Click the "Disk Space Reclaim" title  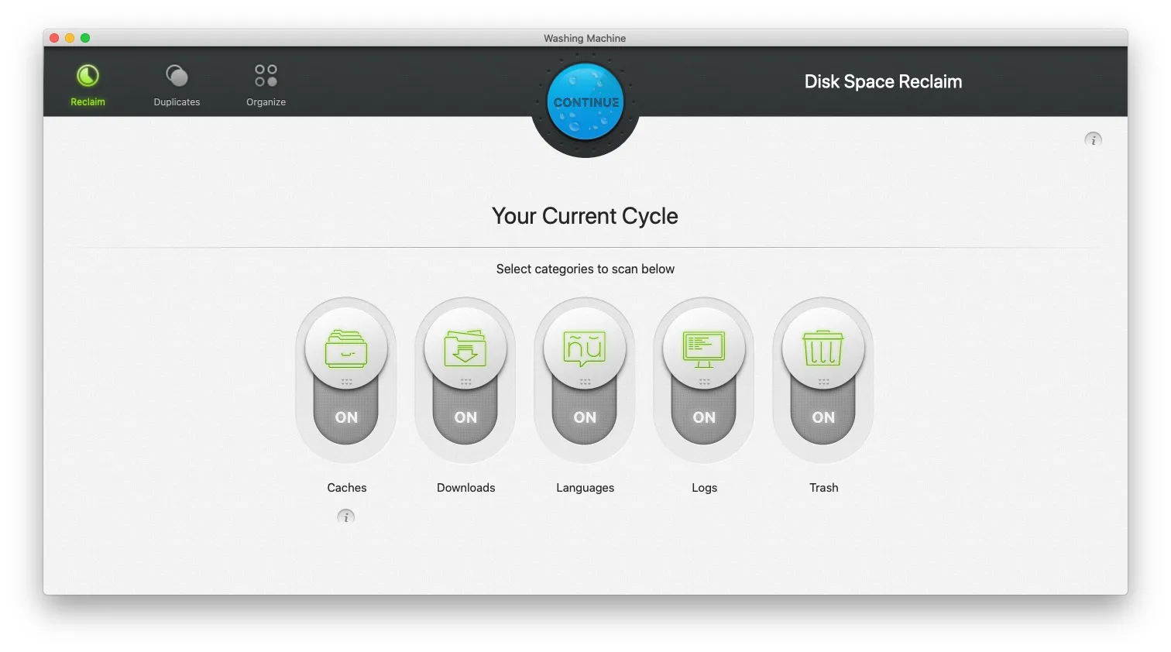tap(883, 82)
